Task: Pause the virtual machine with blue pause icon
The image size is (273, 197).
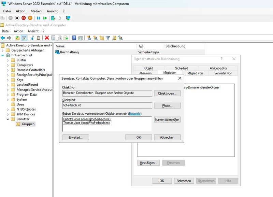Action: (39, 18)
